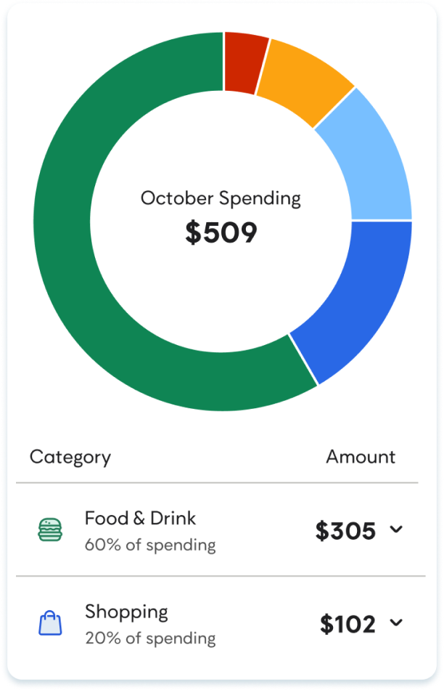Select the red donut chart segment
This screenshot has height=690, width=444.
coord(245,62)
